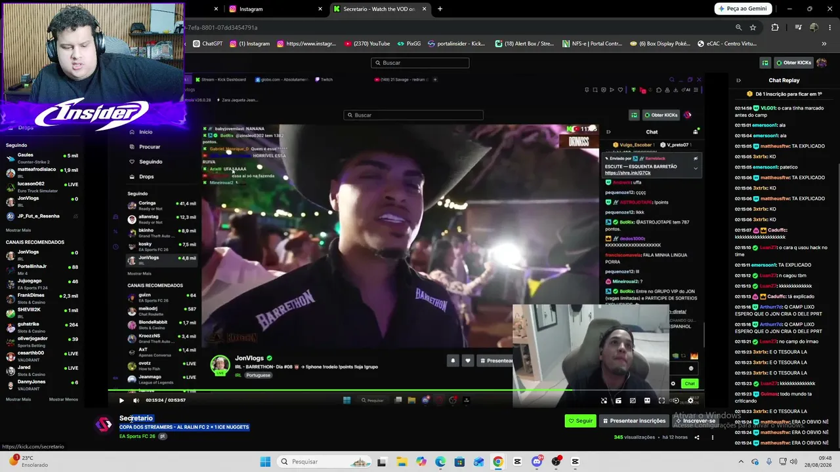Open the Chrome extensions puzzle icon
The image size is (840, 472).
775,28
